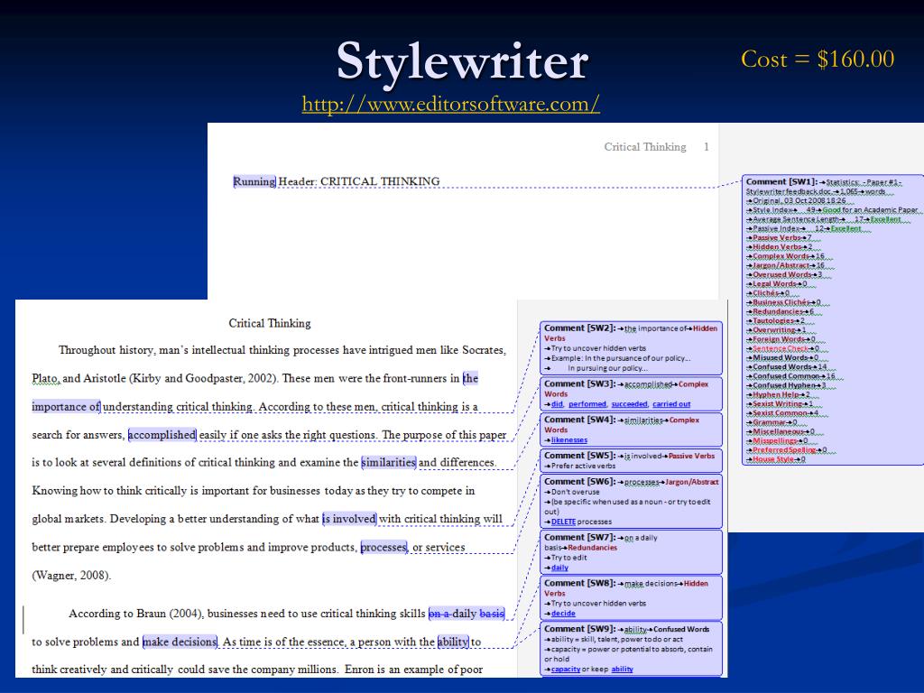The image size is (924, 693).
Task: Click the 'Redundancies 6' statistic line
Action: pos(780,311)
